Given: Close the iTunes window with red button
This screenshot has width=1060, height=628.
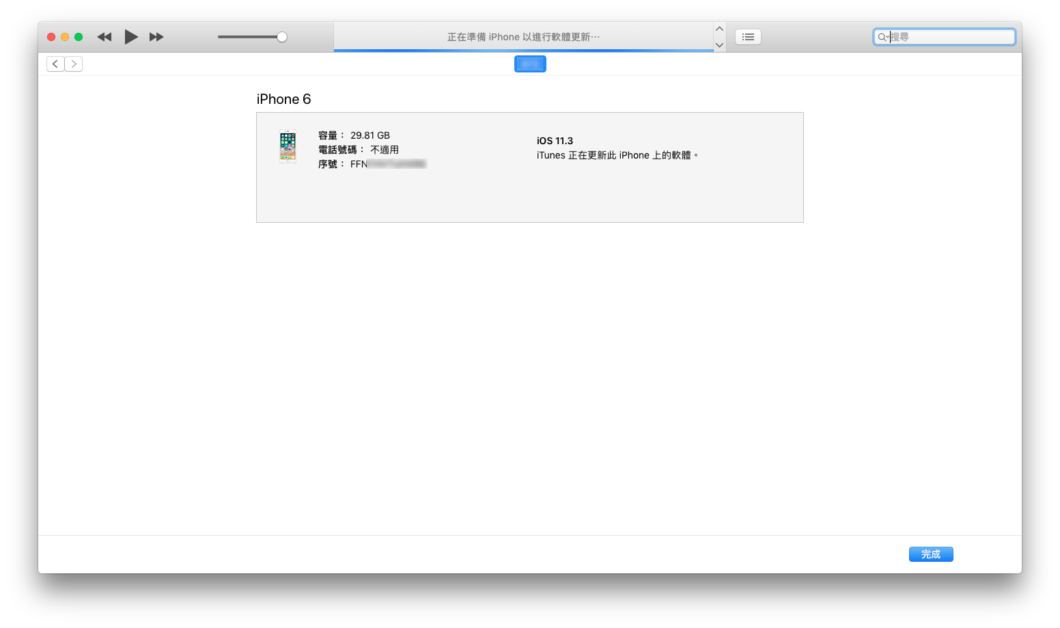Looking at the screenshot, I should tap(51, 37).
